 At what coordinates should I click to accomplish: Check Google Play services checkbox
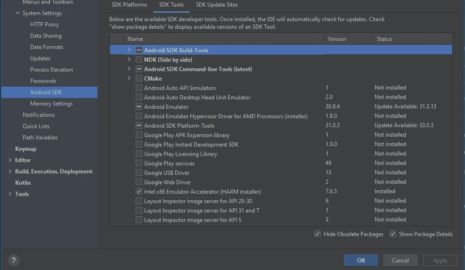[x=139, y=163]
